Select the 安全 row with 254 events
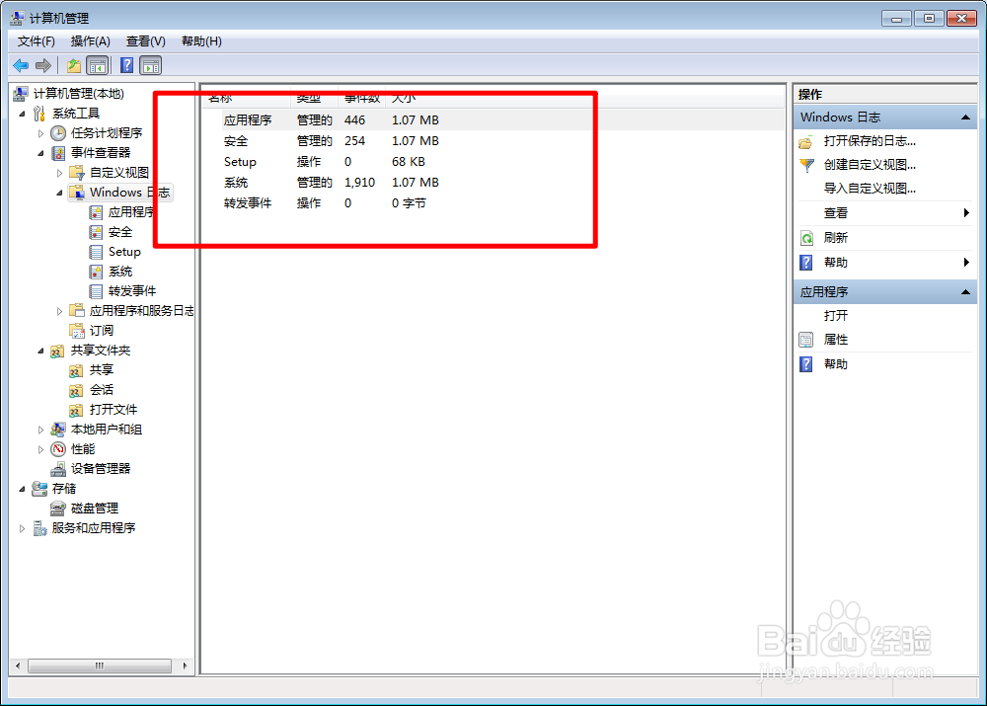This screenshot has height=706, width=987. coord(494,141)
